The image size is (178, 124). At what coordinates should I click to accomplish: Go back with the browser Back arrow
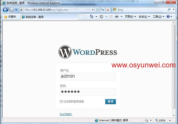[5, 10]
